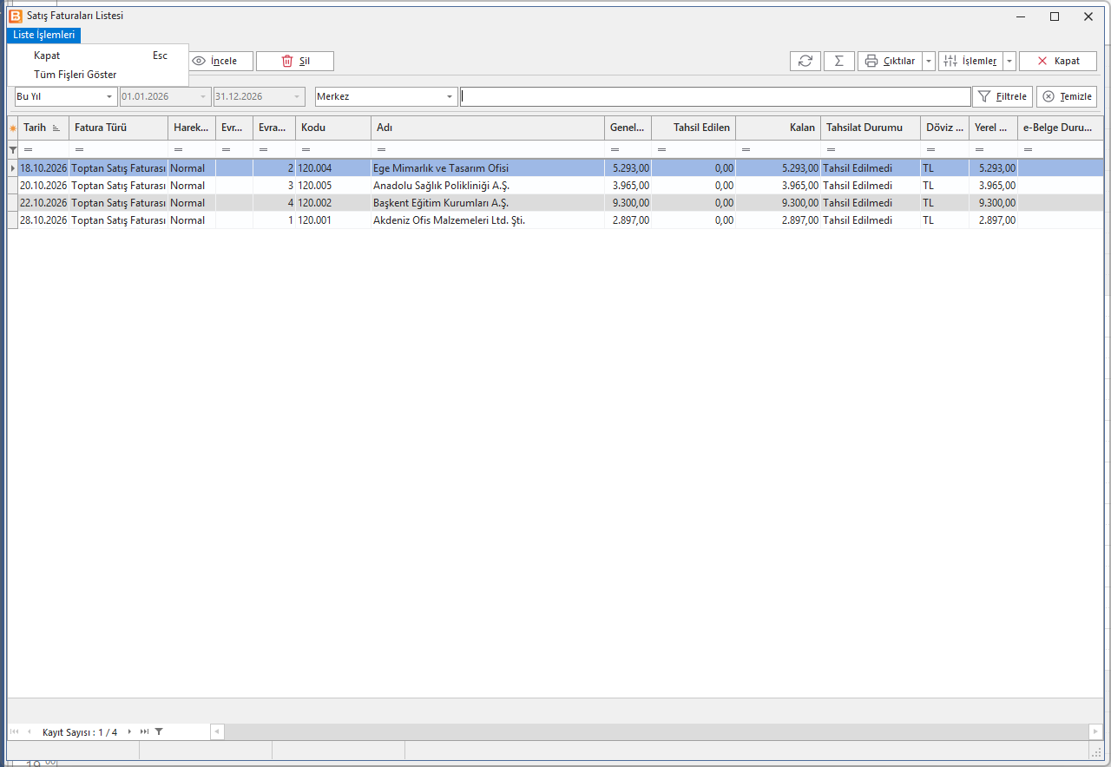Click the İncele eye button
Screen dimensions: 1111x767
220,61
